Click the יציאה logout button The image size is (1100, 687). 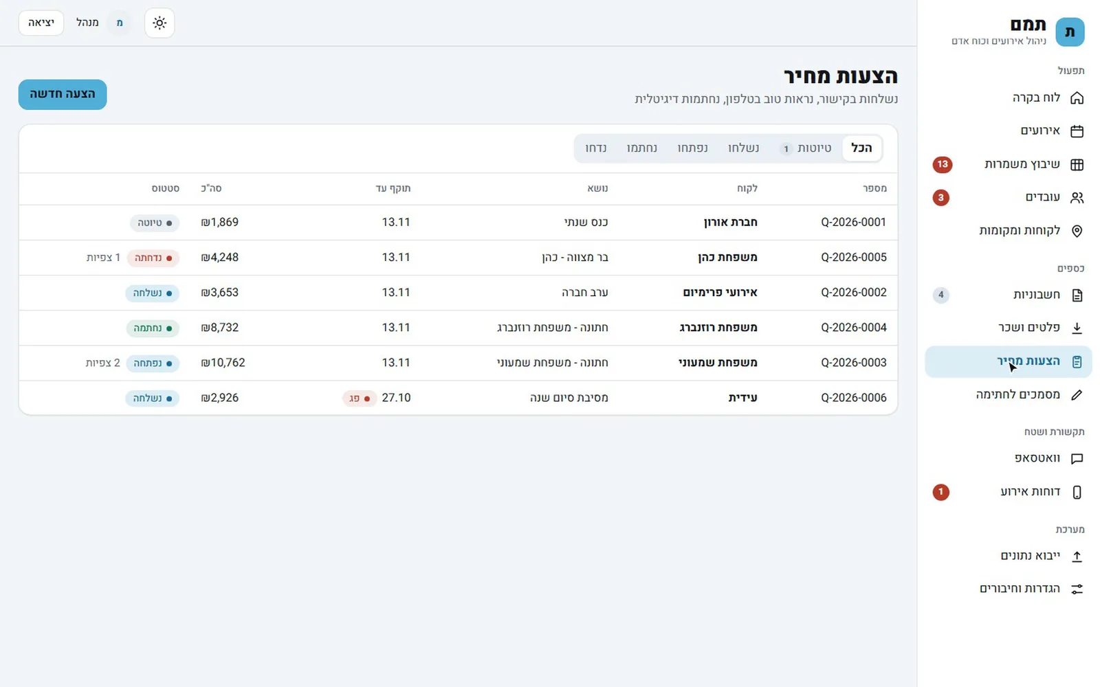pos(41,23)
